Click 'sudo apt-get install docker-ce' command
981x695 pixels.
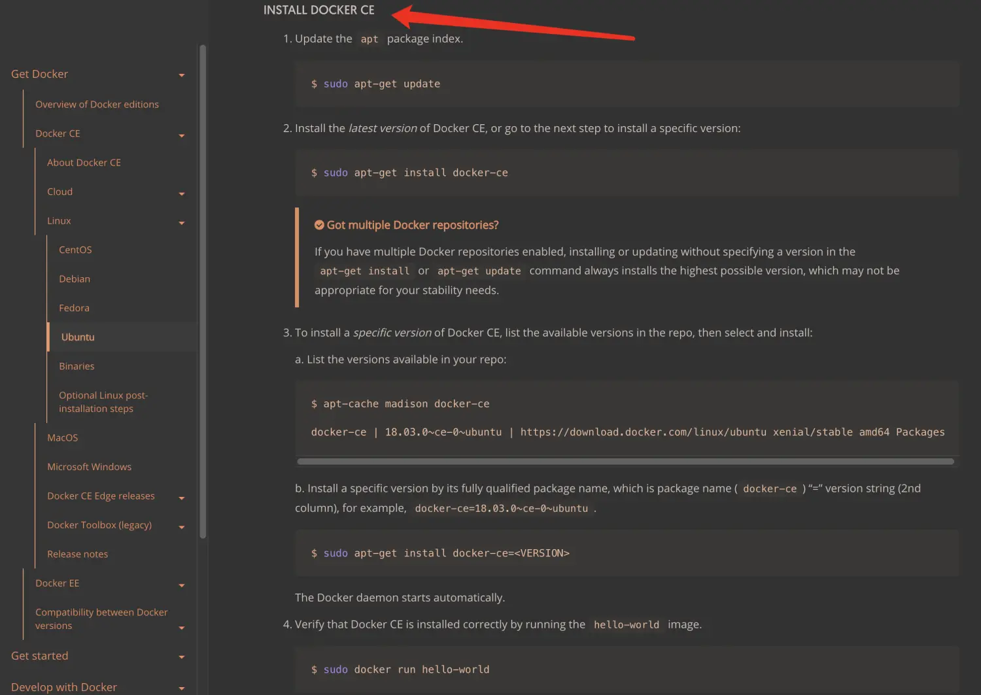[416, 173]
